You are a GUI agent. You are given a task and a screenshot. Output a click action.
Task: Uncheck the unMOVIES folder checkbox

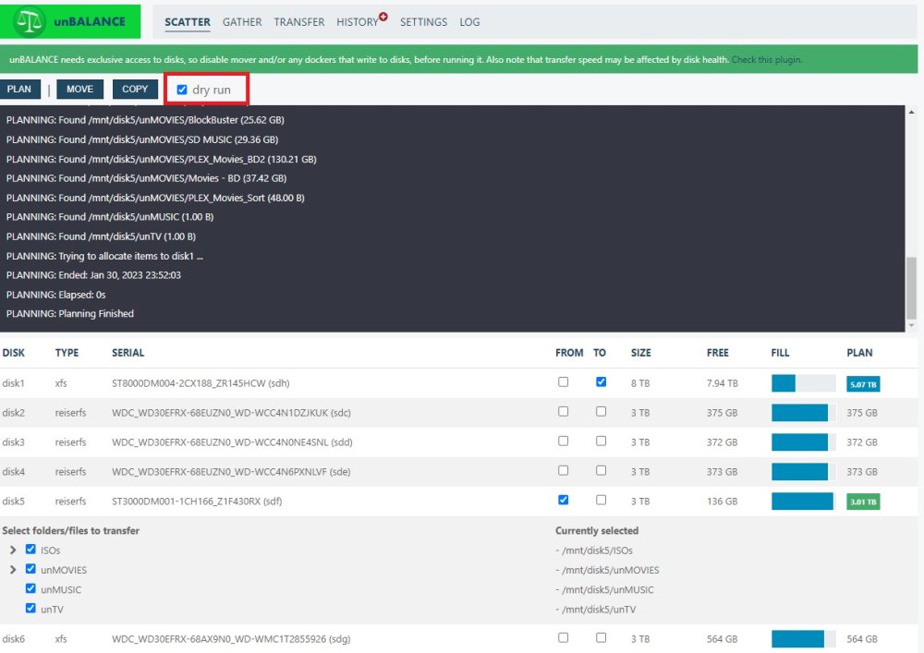pyautogui.click(x=30, y=569)
